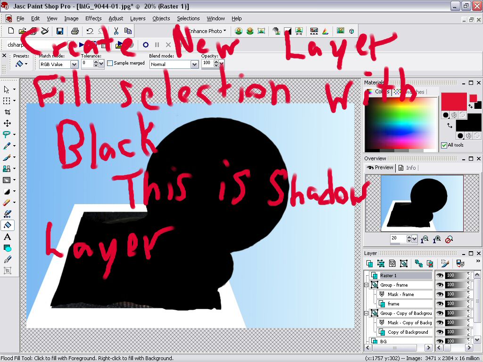Select the Text tool in the toolbox
This screenshot has width=483, height=362.
coord(7,237)
